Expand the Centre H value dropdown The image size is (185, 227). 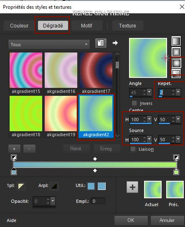click(x=150, y=119)
